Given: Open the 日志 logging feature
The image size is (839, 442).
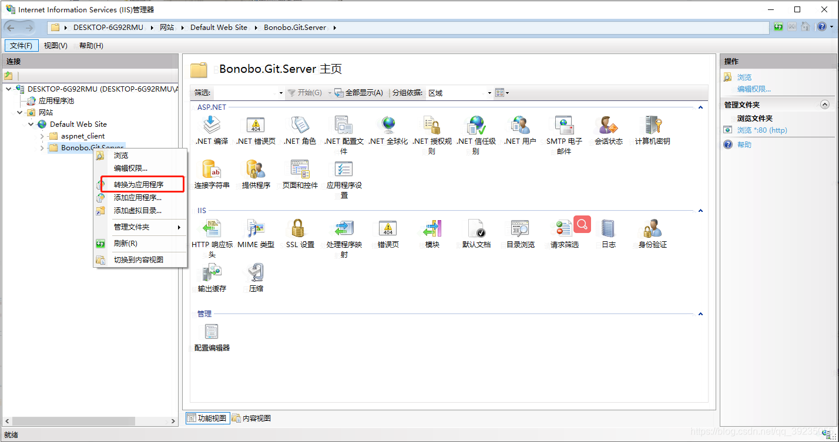Looking at the screenshot, I should (608, 229).
